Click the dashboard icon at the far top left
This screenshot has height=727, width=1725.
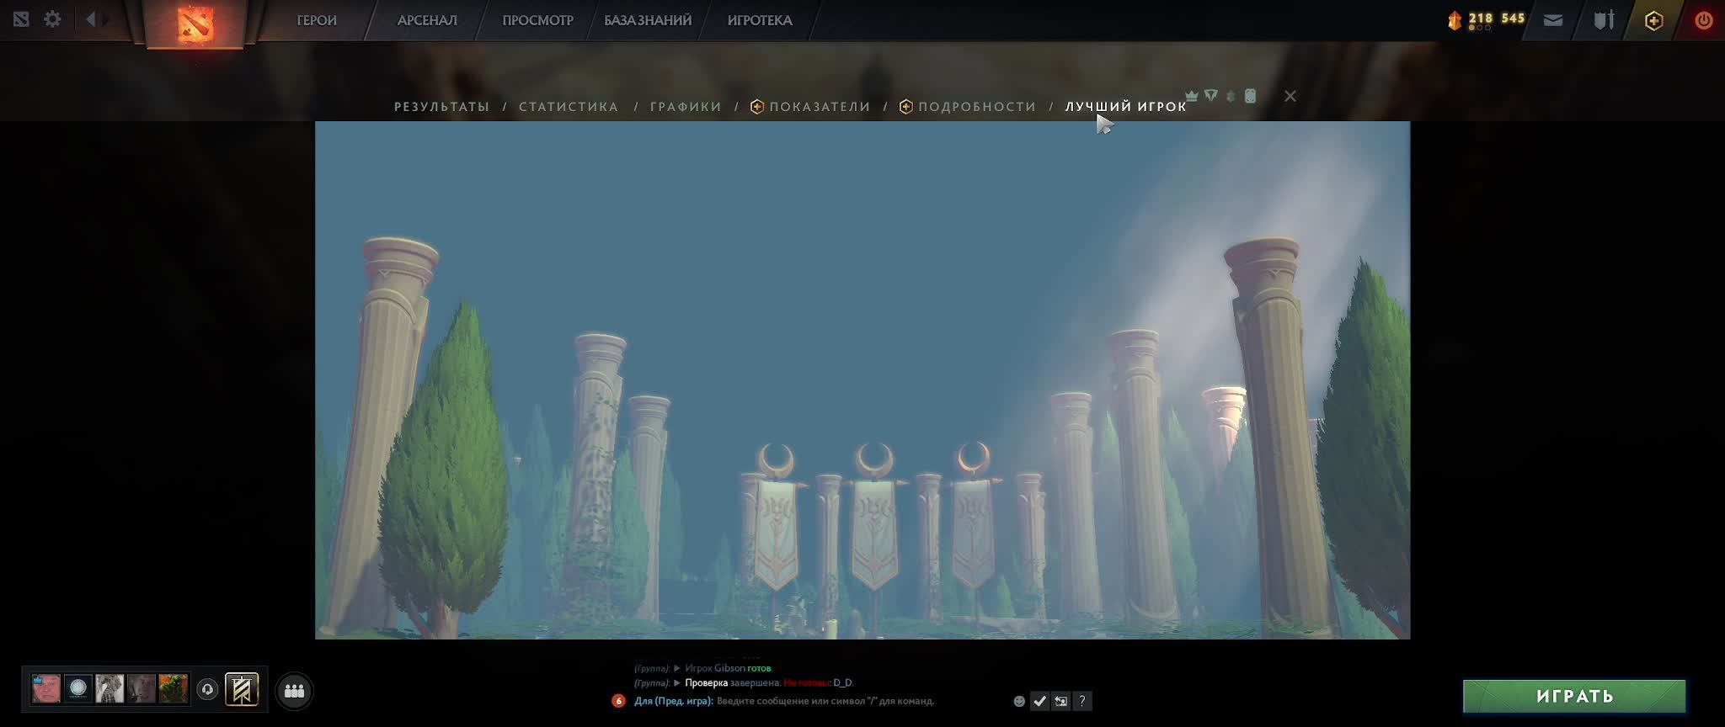tap(21, 19)
